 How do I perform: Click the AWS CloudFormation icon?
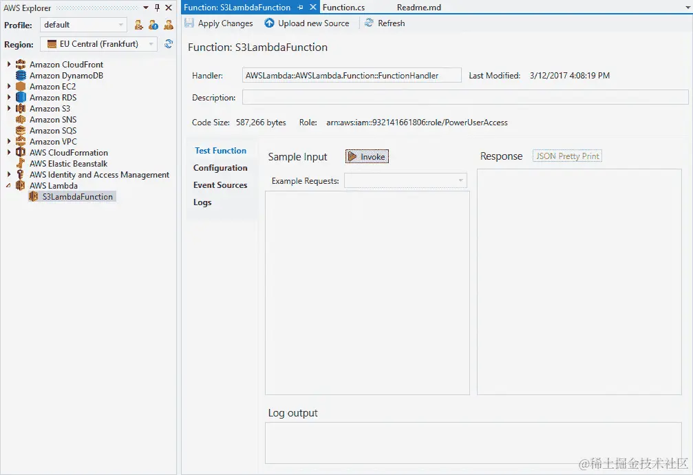tap(21, 153)
